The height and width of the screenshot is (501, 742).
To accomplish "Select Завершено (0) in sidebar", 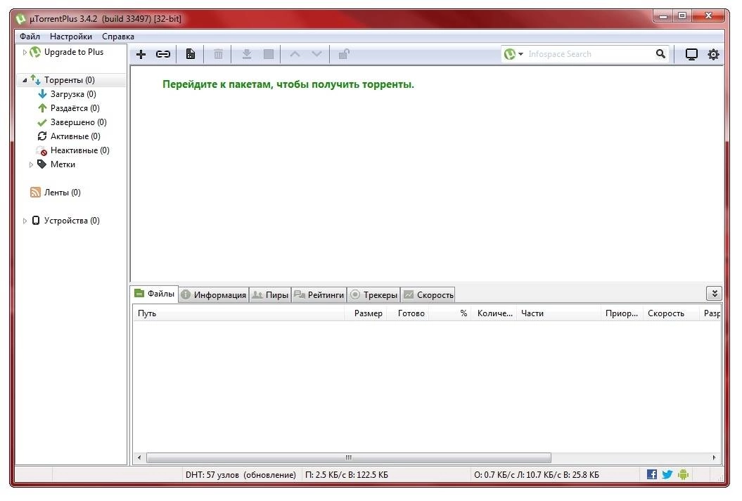I will [79, 122].
